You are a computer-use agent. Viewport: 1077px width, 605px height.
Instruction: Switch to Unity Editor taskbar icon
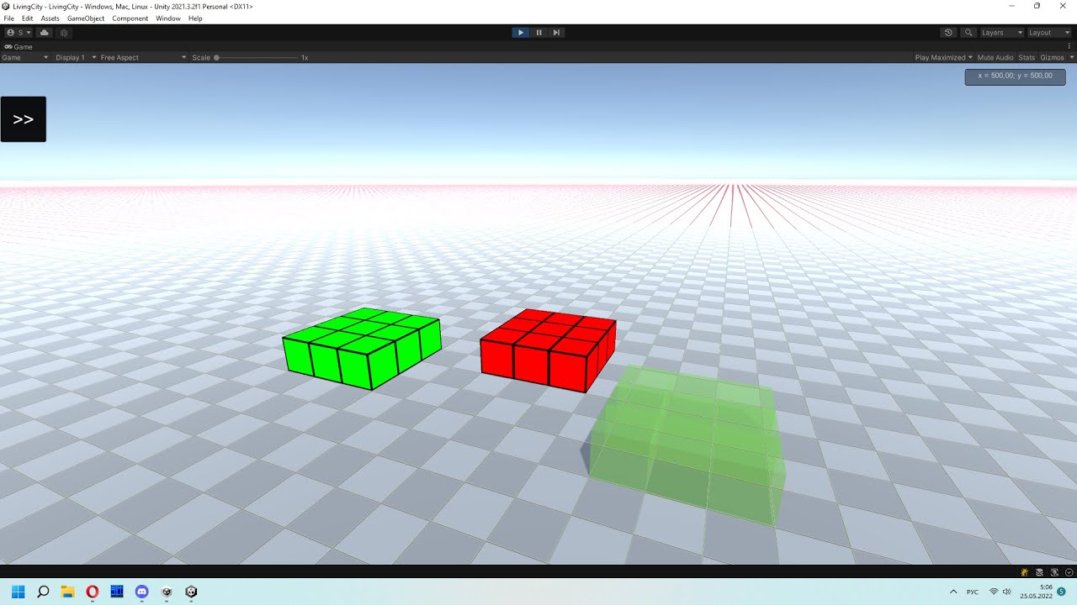(x=191, y=592)
